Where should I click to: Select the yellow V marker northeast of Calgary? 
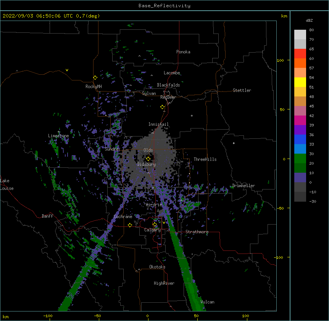pos(164,223)
